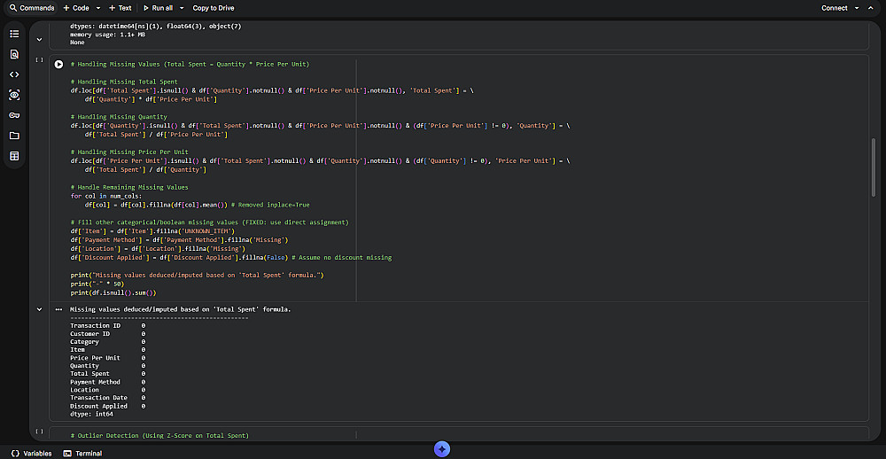Image resolution: width=886 pixels, height=459 pixels.
Task: Open the Table of contents sidebar icon
Action: click(x=14, y=34)
